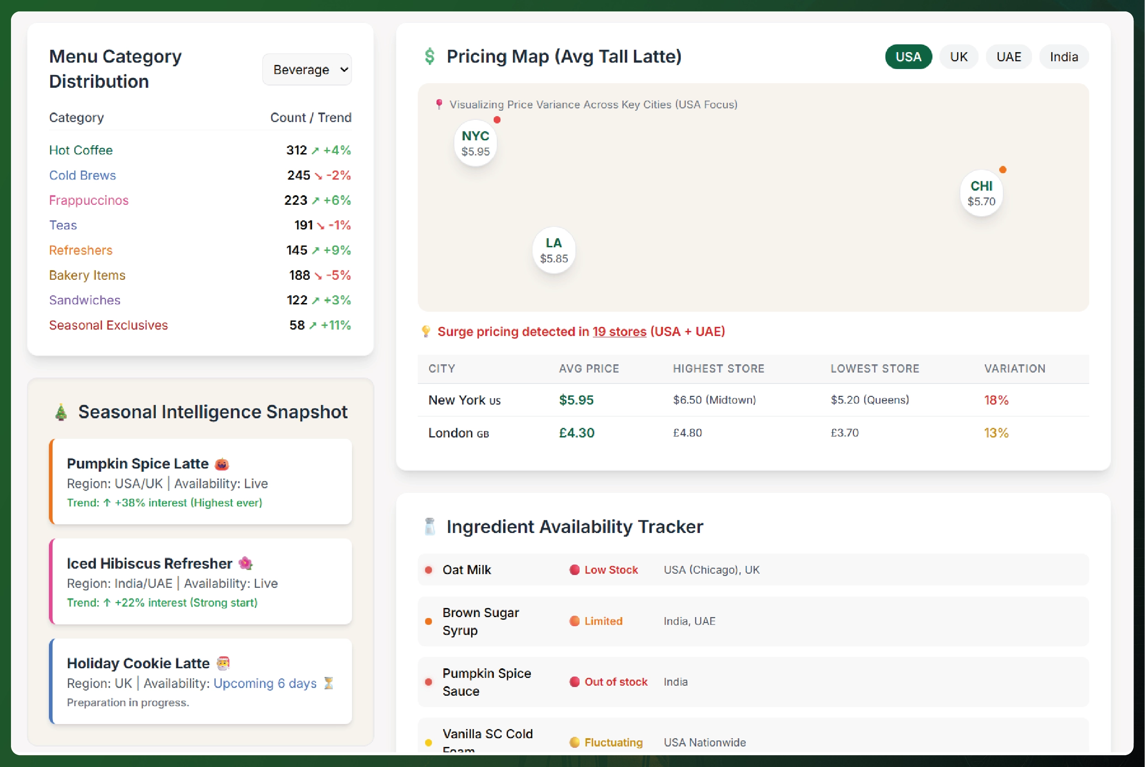Click the Santa icon next to Holiday Cookie Latte
The height and width of the screenshot is (767, 1145).
(223, 663)
